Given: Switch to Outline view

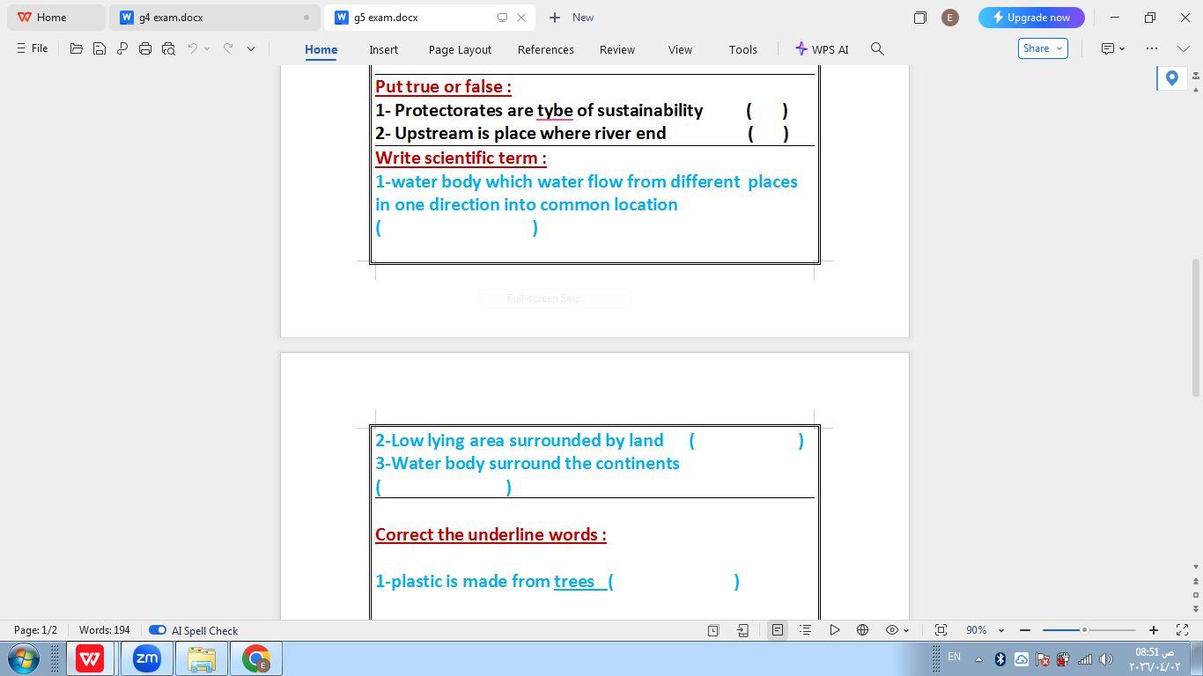Looking at the screenshot, I should 805,630.
